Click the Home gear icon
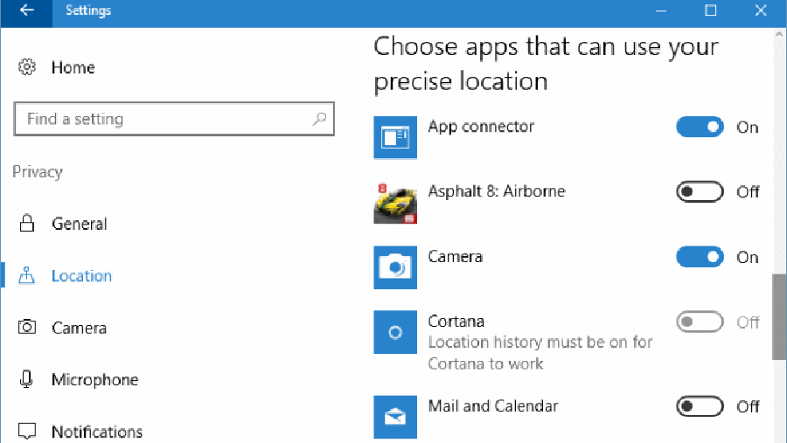 click(x=27, y=66)
